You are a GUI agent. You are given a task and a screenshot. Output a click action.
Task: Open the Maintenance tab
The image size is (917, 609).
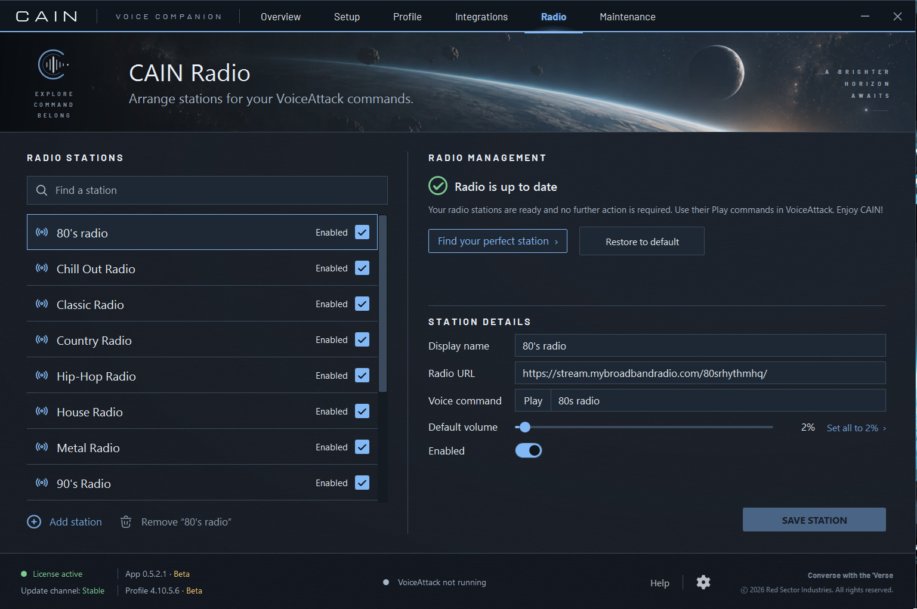click(x=628, y=17)
